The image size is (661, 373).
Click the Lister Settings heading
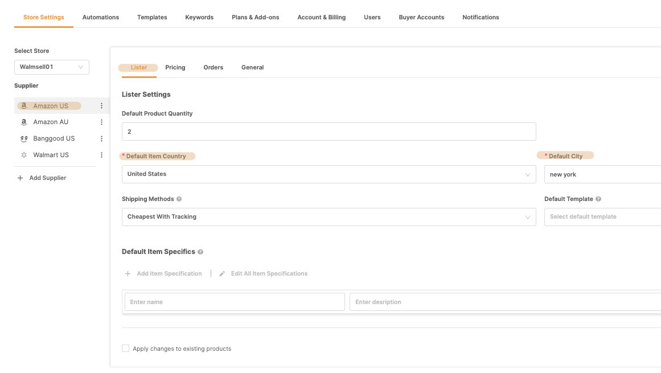146,95
